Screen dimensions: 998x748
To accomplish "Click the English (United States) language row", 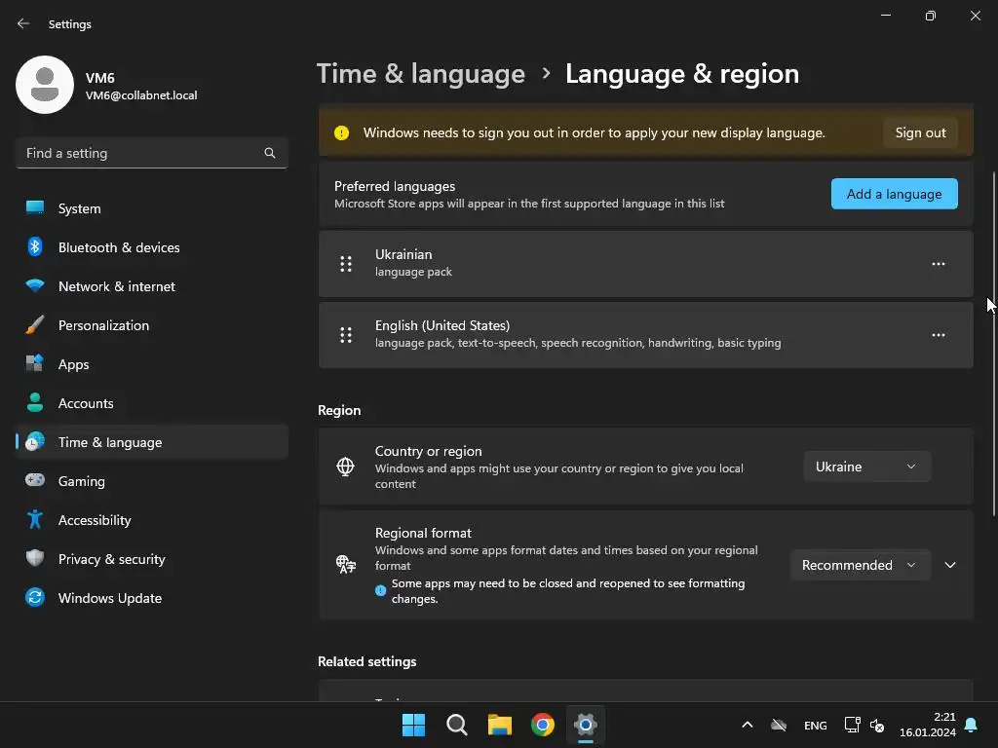I will pyautogui.click(x=645, y=335).
